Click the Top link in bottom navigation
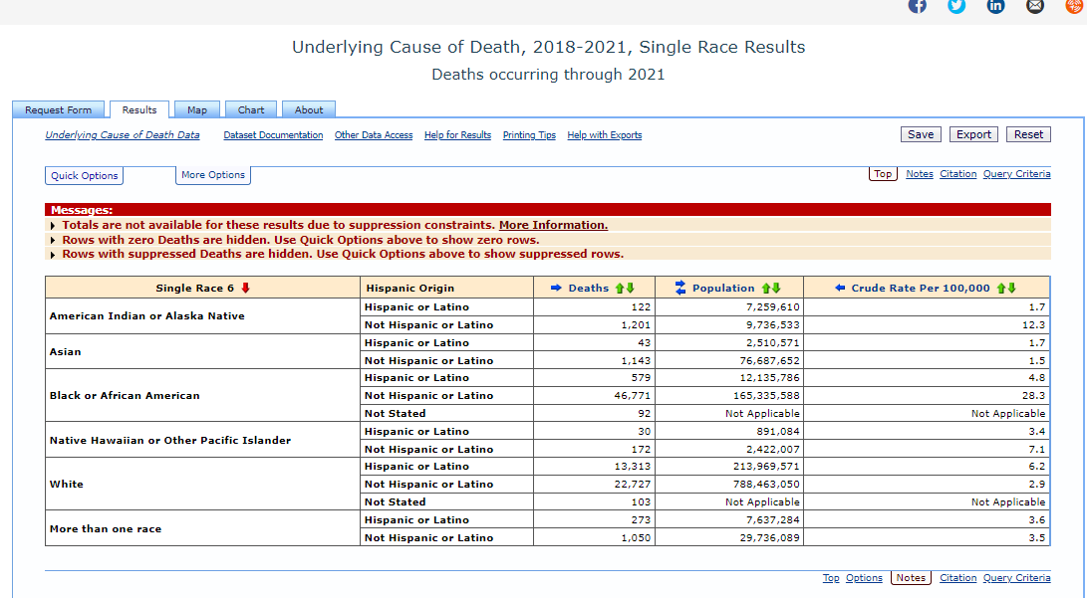The width and height of the screenshot is (1087, 598). pos(831,578)
